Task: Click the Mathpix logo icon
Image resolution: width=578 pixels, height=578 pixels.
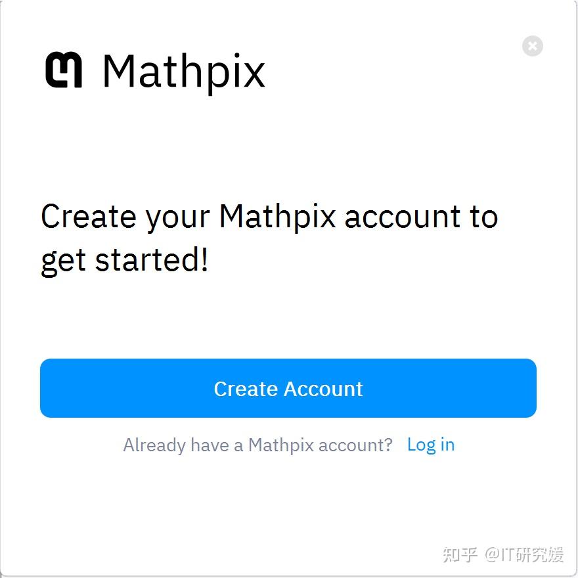Action: (x=64, y=70)
